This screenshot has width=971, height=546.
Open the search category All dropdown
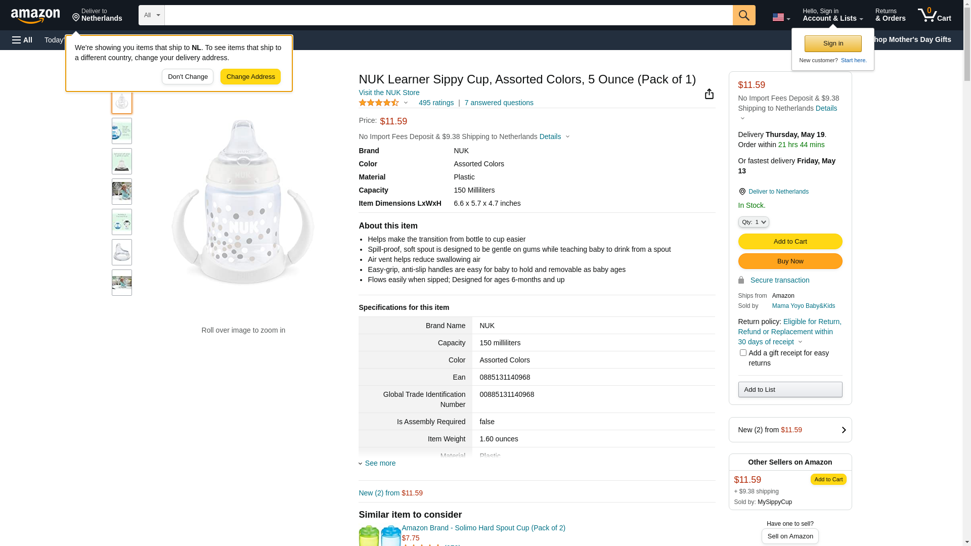(151, 15)
